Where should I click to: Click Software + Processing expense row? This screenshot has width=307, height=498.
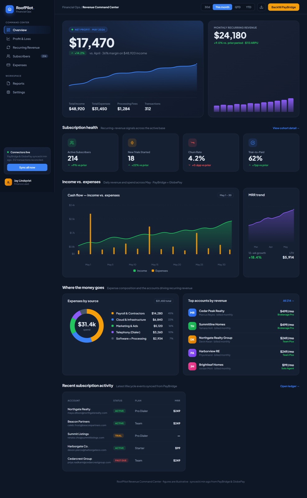142,338
